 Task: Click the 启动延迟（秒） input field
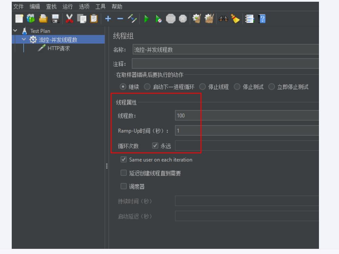point(247,216)
